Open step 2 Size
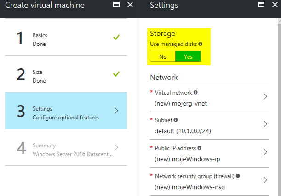 pyautogui.click(x=66, y=76)
